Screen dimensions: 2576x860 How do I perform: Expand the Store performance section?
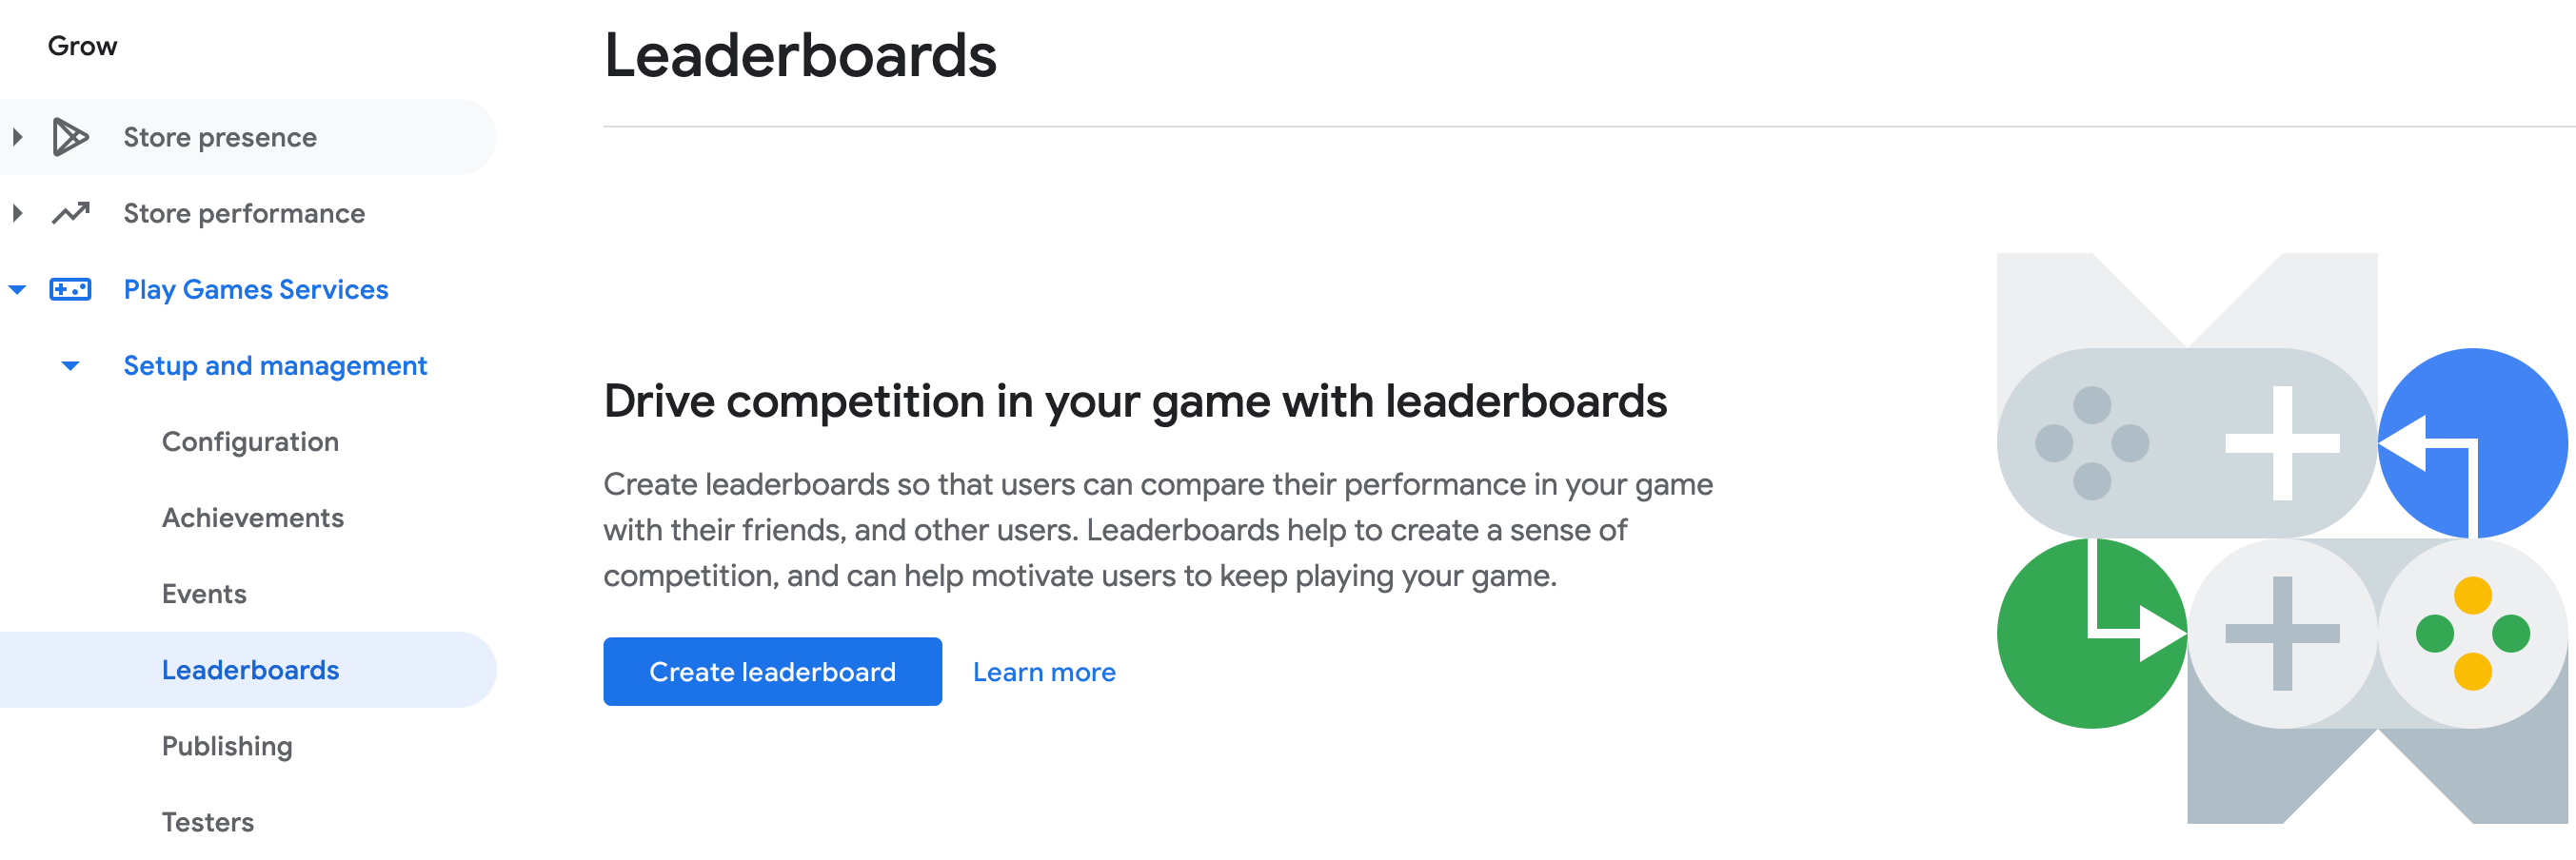(x=15, y=213)
